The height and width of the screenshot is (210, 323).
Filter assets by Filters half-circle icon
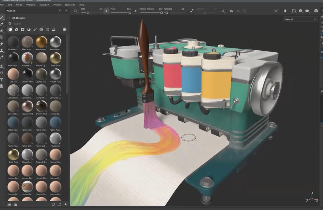pyautogui.click(x=29, y=30)
